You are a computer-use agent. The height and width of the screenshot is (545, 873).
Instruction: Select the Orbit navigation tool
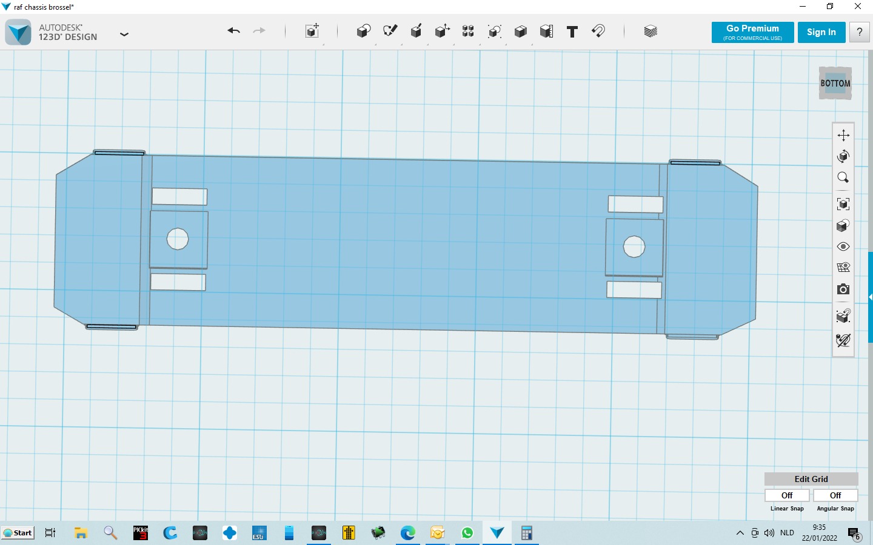pyautogui.click(x=843, y=156)
